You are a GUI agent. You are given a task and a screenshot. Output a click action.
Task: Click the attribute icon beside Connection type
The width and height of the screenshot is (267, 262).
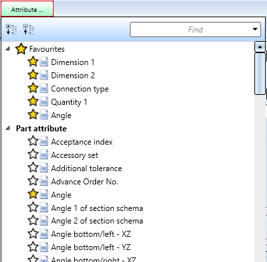point(44,89)
